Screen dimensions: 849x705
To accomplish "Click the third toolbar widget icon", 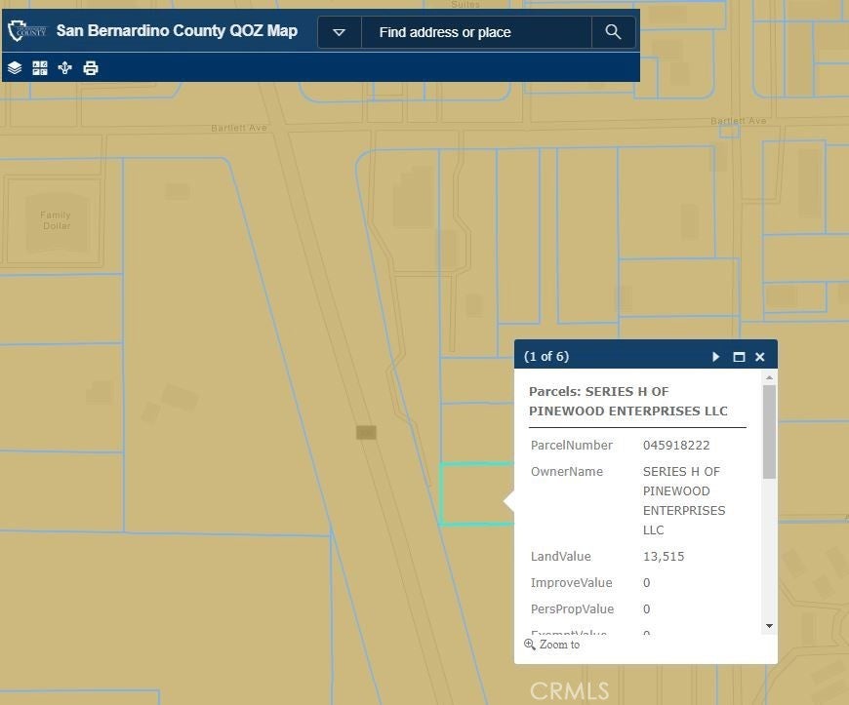I will 65,68.
